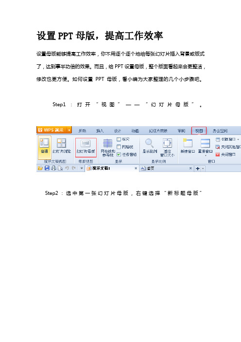Click the 切换窗口 switch window icon

point(218,139)
